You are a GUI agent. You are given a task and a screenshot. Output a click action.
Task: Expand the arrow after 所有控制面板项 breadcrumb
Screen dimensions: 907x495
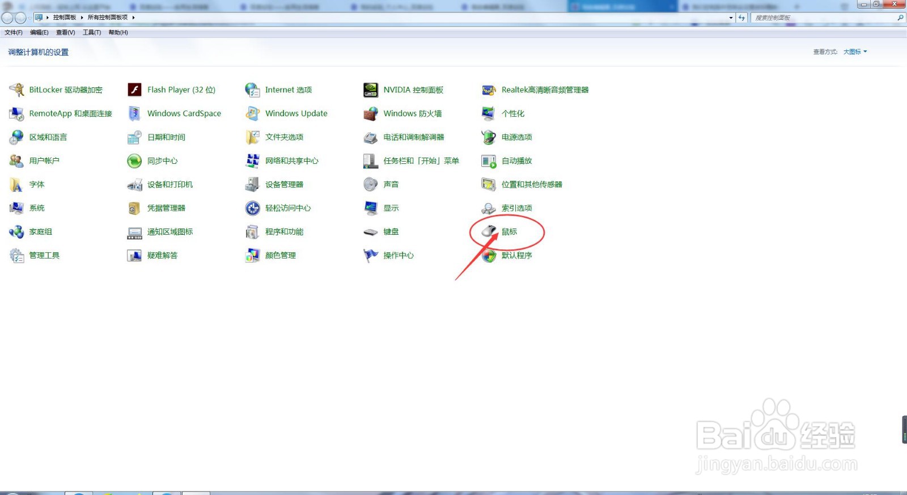[x=133, y=18]
